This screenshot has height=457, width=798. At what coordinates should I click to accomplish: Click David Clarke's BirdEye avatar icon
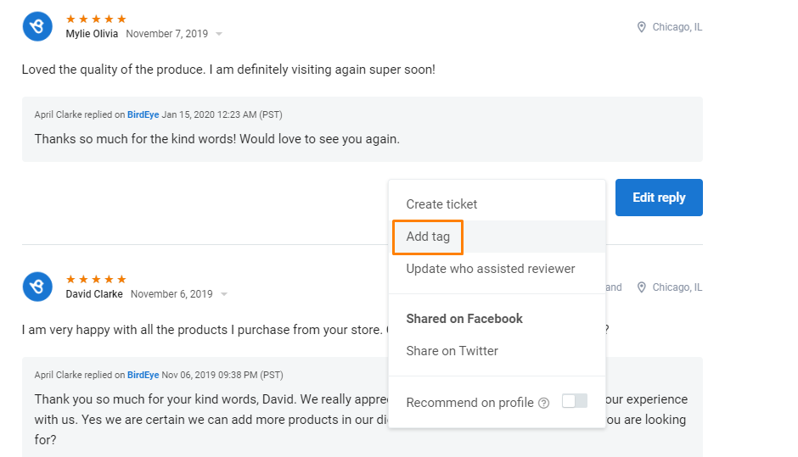coord(37,287)
